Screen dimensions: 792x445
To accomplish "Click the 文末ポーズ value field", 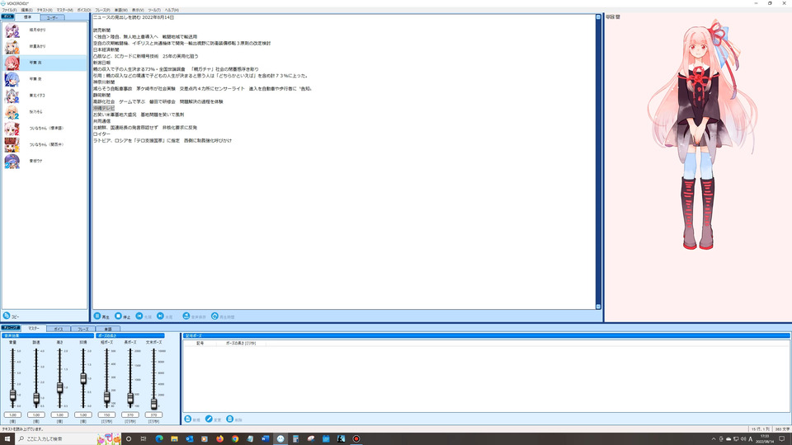I will point(153,415).
